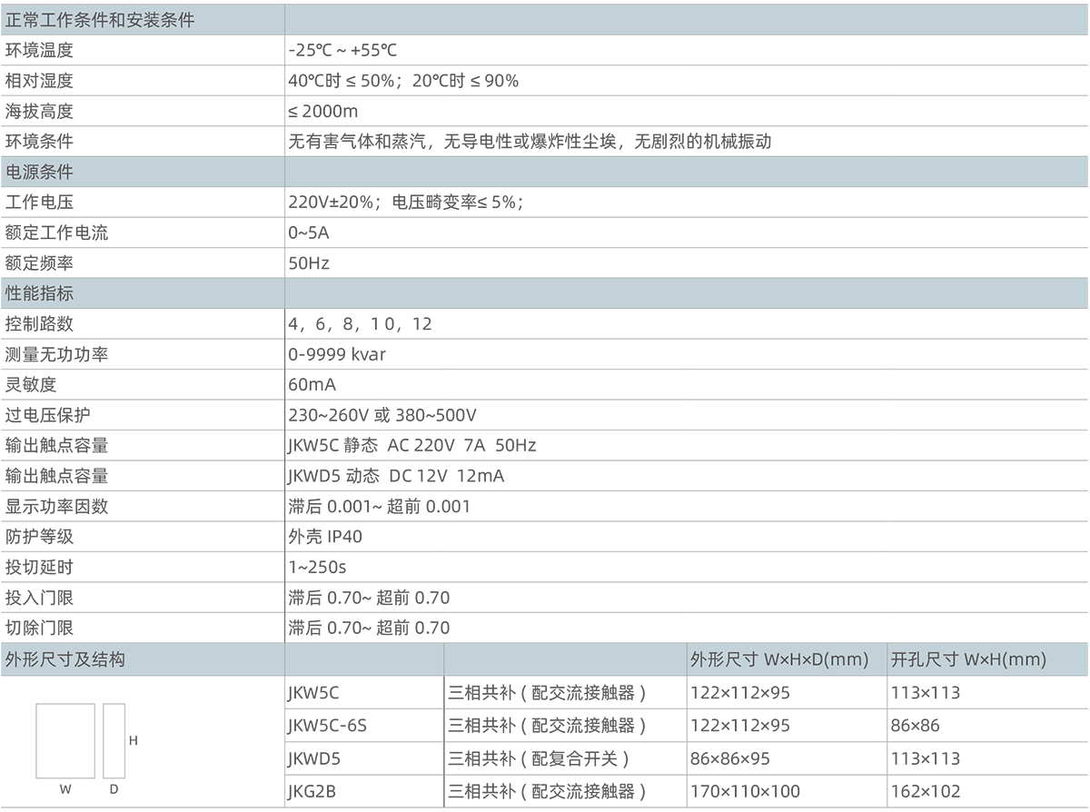Click the 性能指标 section header
The height and width of the screenshot is (812, 1090).
[x=40, y=293]
